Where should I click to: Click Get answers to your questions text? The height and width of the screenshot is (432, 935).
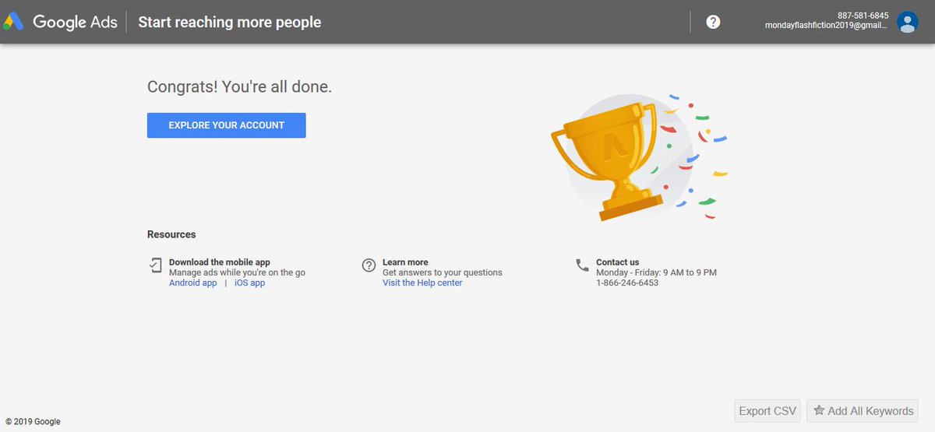coord(443,272)
